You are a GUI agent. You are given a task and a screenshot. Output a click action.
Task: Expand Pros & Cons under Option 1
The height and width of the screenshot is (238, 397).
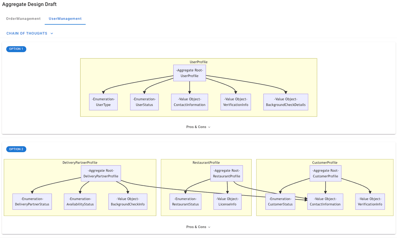pos(198,127)
